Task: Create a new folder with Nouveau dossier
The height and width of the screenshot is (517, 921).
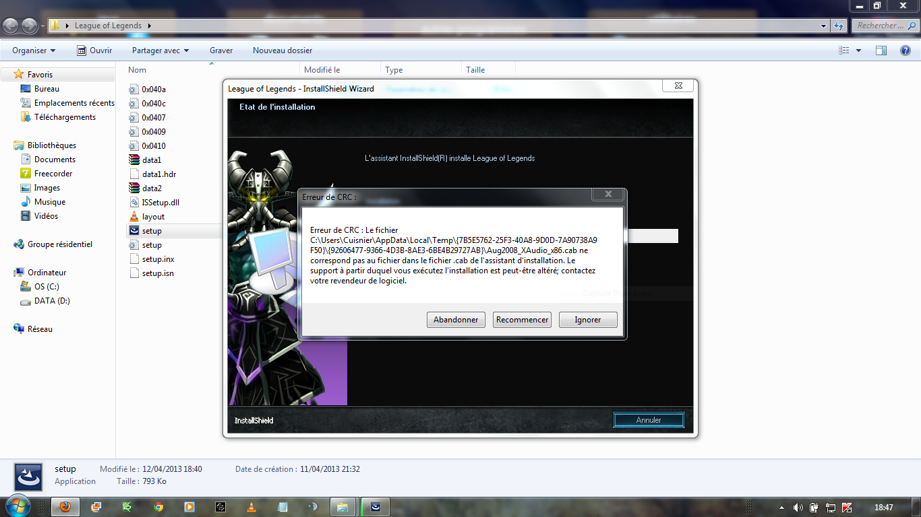Action: tap(283, 50)
